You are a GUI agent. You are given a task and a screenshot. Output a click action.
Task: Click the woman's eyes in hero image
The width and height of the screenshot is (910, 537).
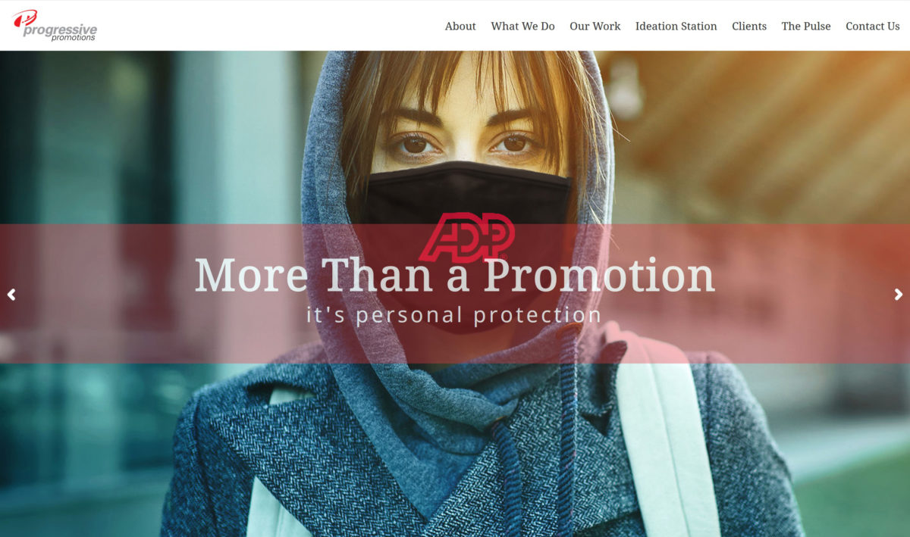point(464,143)
